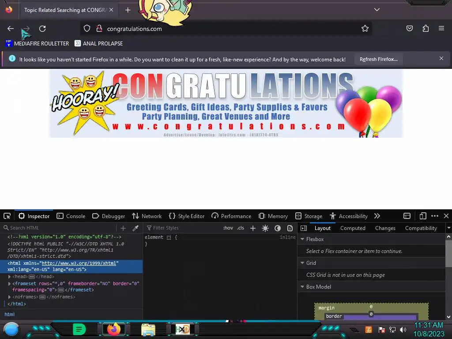Switch to the Compatibility sidebar tab

(x=421, y=228)
